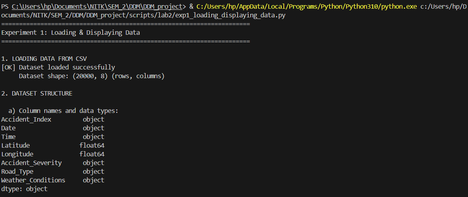Screen dimensions: 468x197
Task: Click the PS prompt prefix
Action: 5,7
